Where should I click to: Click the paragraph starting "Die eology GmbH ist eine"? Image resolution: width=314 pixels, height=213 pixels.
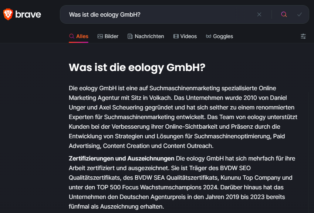pos(183,117)
